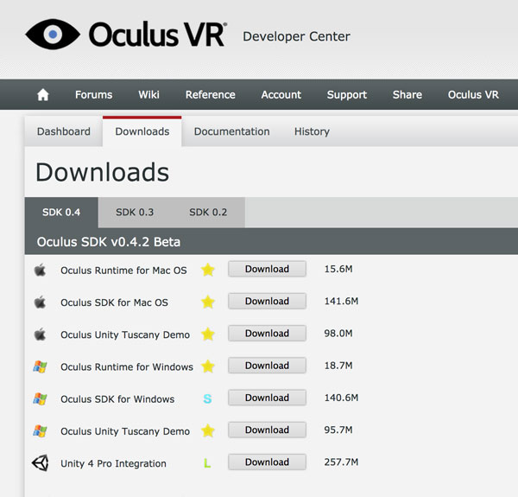The width and height of the screenshot is (518, 497).
Task: Open the Reference menu item
Action: pyautogui.click(x=211, y=94)
